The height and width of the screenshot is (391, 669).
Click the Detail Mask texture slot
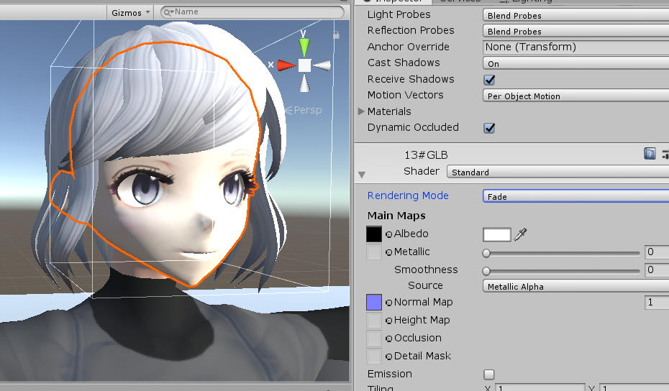[374, 356]
